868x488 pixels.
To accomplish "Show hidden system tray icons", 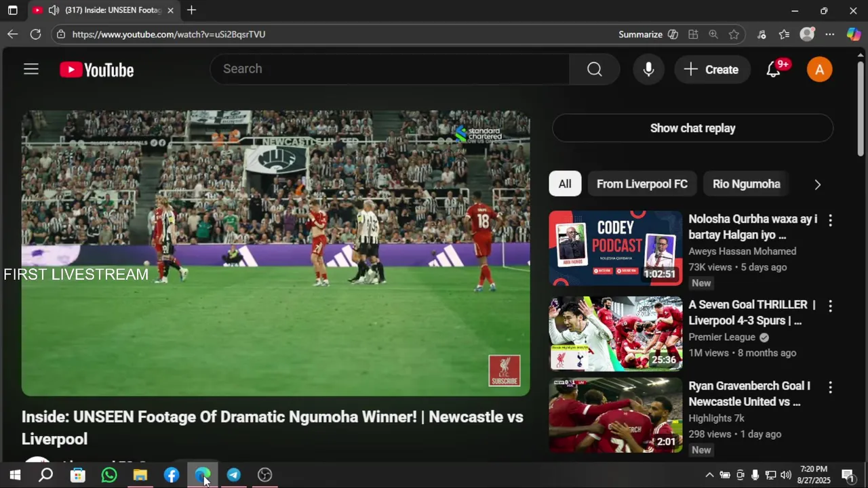I will pos(709,475).
